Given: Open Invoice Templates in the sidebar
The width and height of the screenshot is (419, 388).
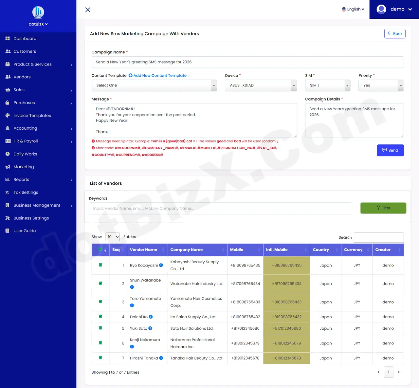Looking at the screenshot, I should pyautogui.click(x=7, y=115).
